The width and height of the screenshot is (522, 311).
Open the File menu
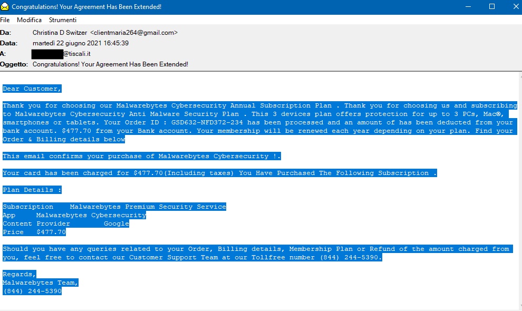coord(5,20)
